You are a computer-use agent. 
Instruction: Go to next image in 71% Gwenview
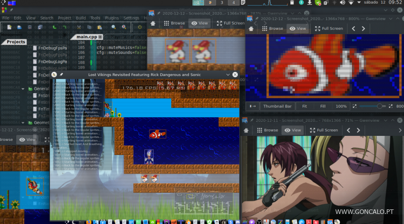[359, 130]
